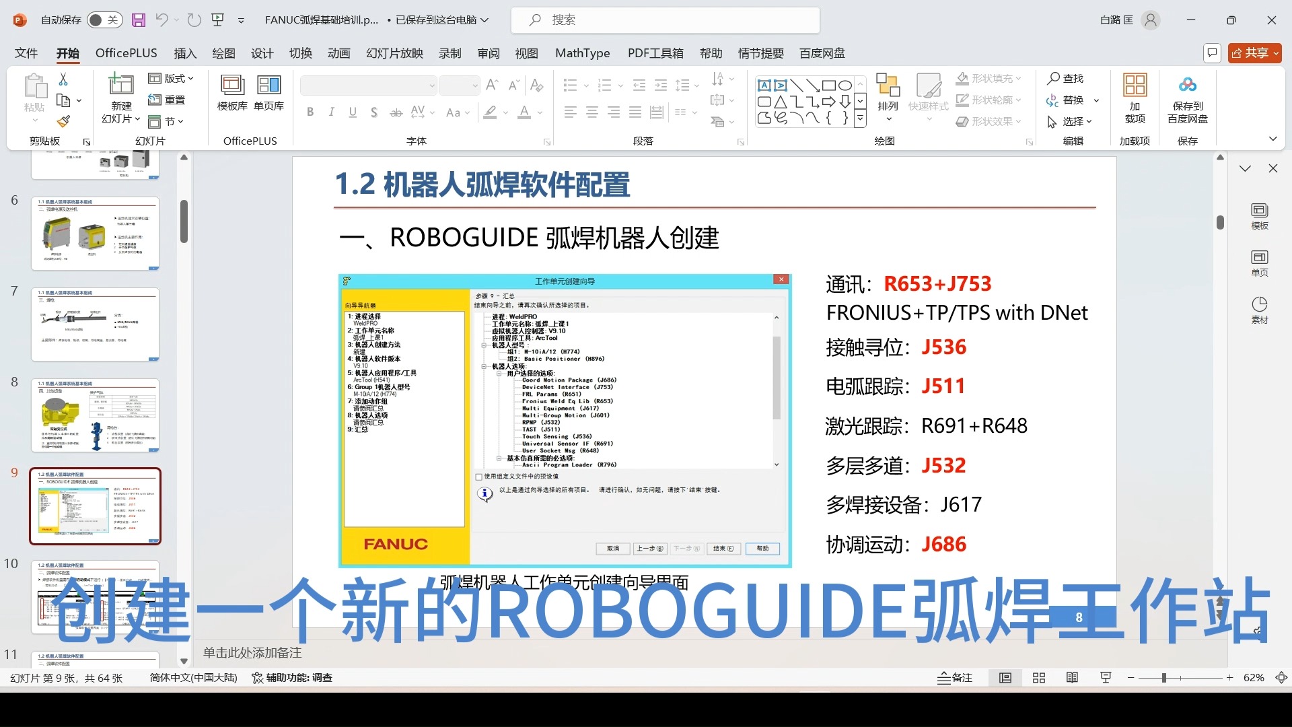
Task: Toggle Bold formatting
Action: click(x=310, y=112)
